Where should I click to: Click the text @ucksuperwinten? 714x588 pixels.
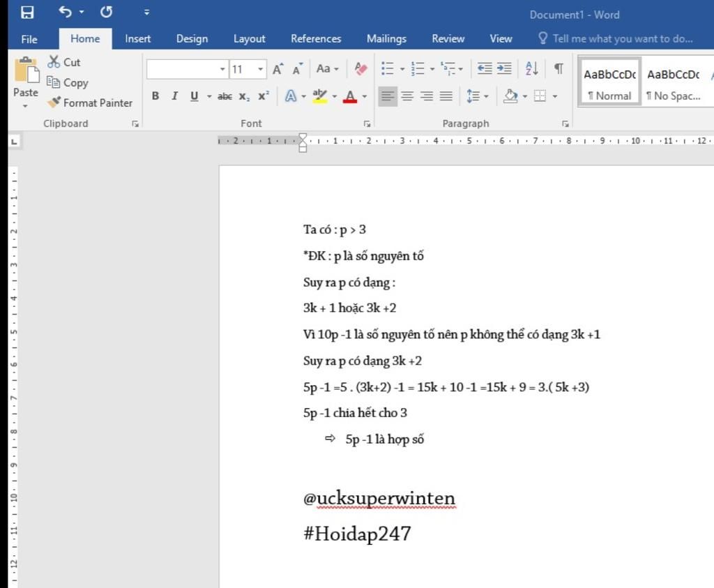(379, 498)
